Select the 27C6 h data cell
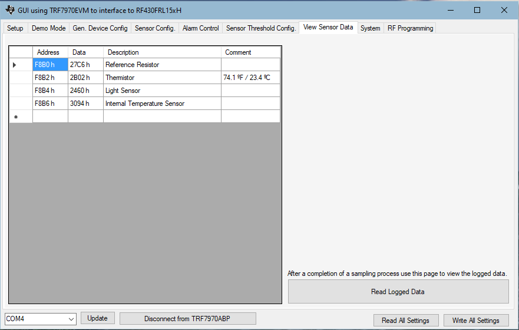The height and width of the screenshot is (330, 519). [x=85, y=65]
